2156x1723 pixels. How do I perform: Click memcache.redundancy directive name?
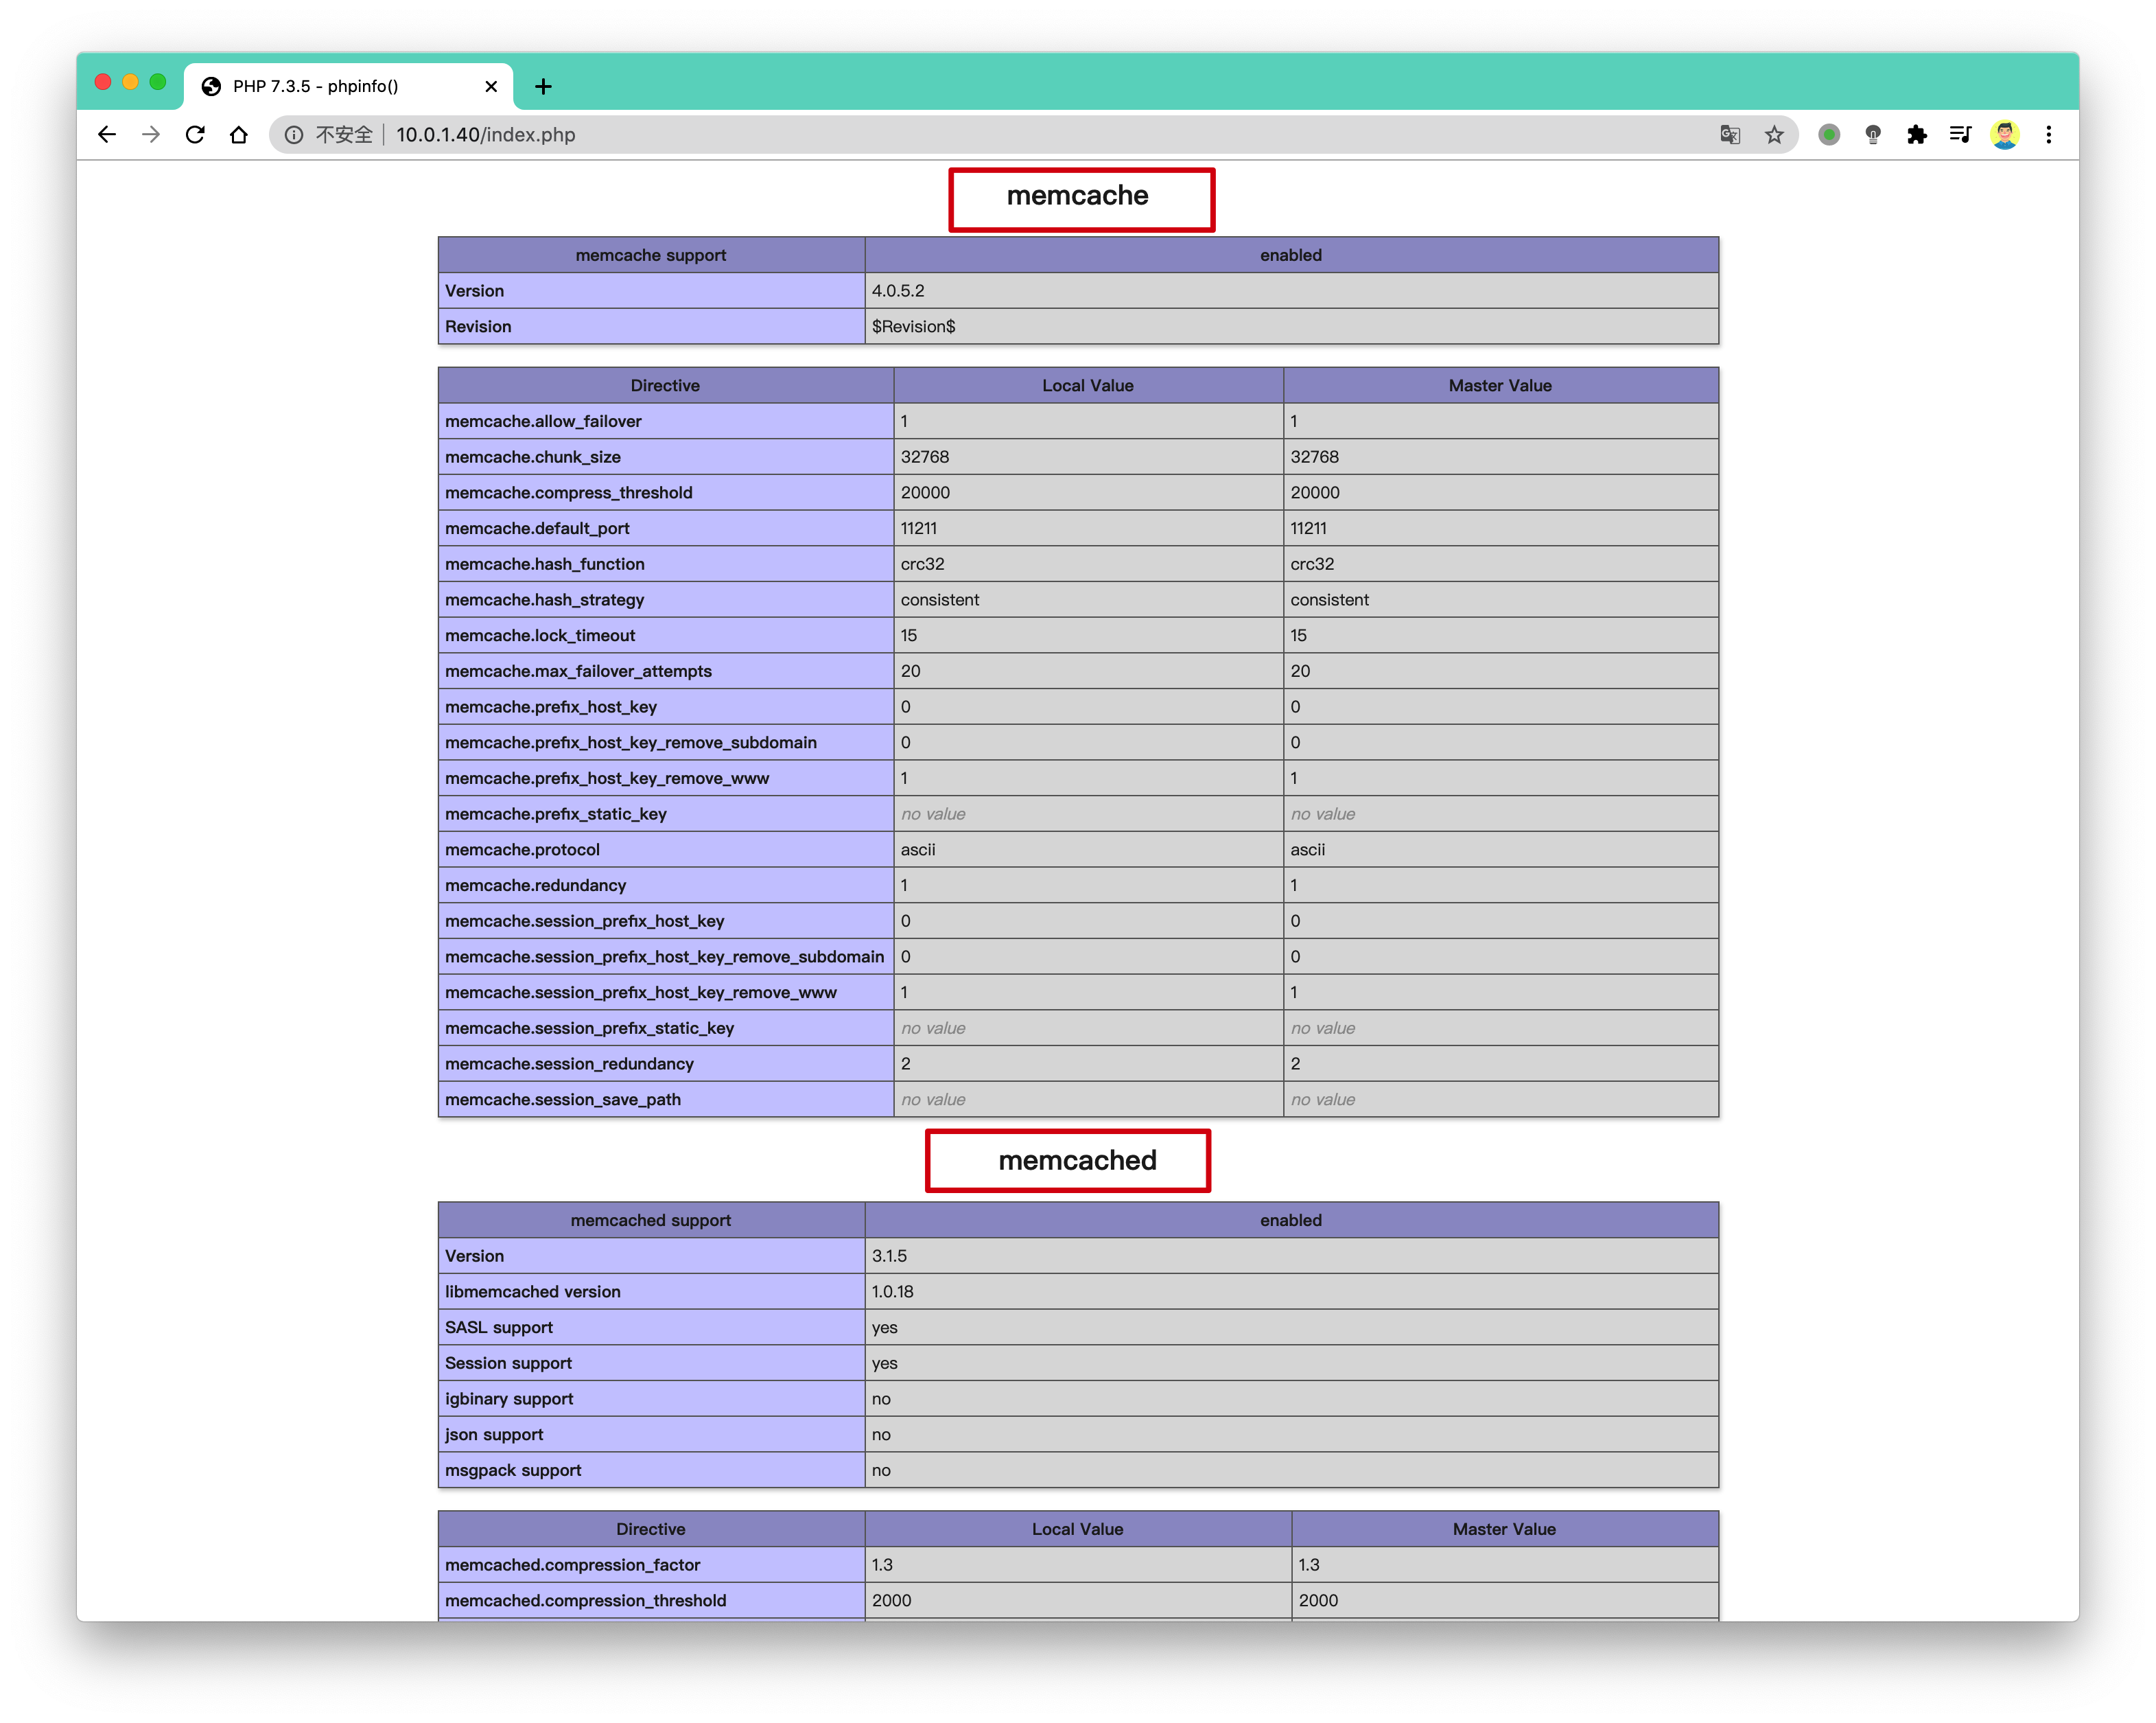pos(535,885)
